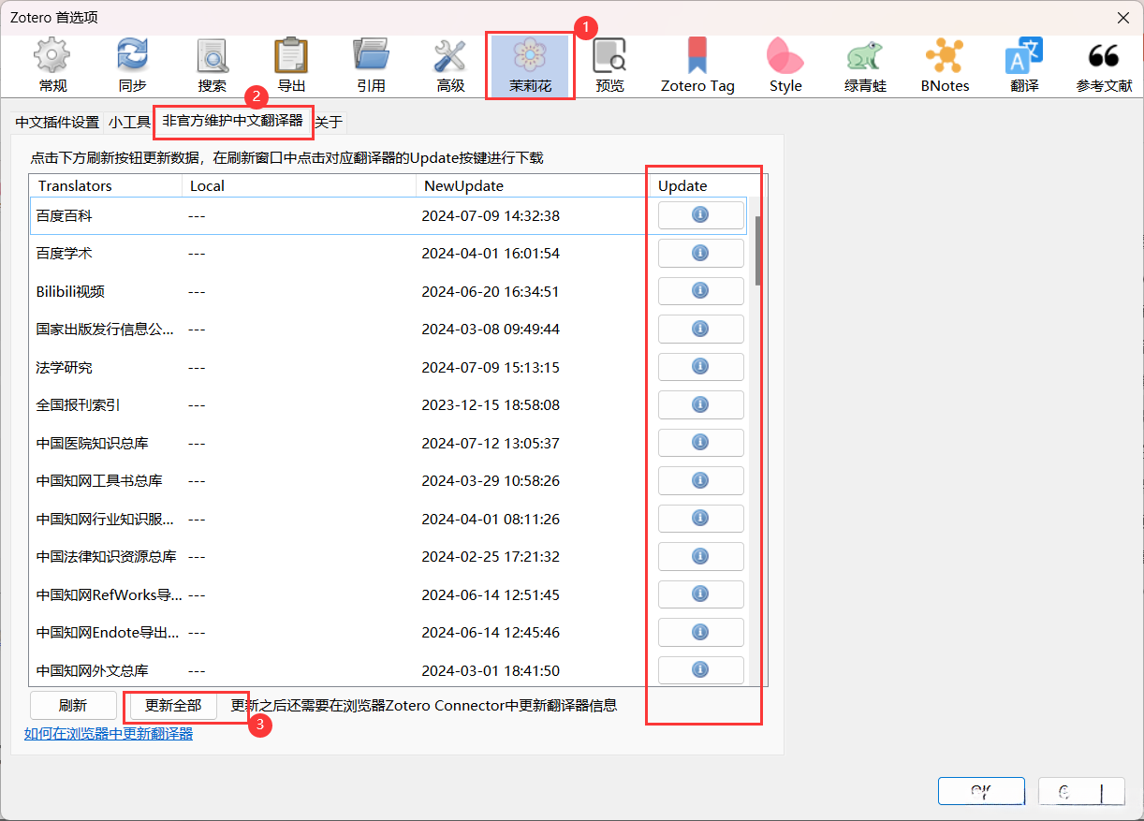
Task: Select the 中国法律知识资源总库 row
Action: [x=389, y=556]
